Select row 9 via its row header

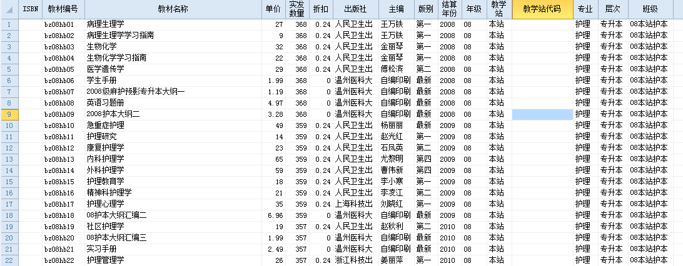pyautogui.click(x=9, y=114)
